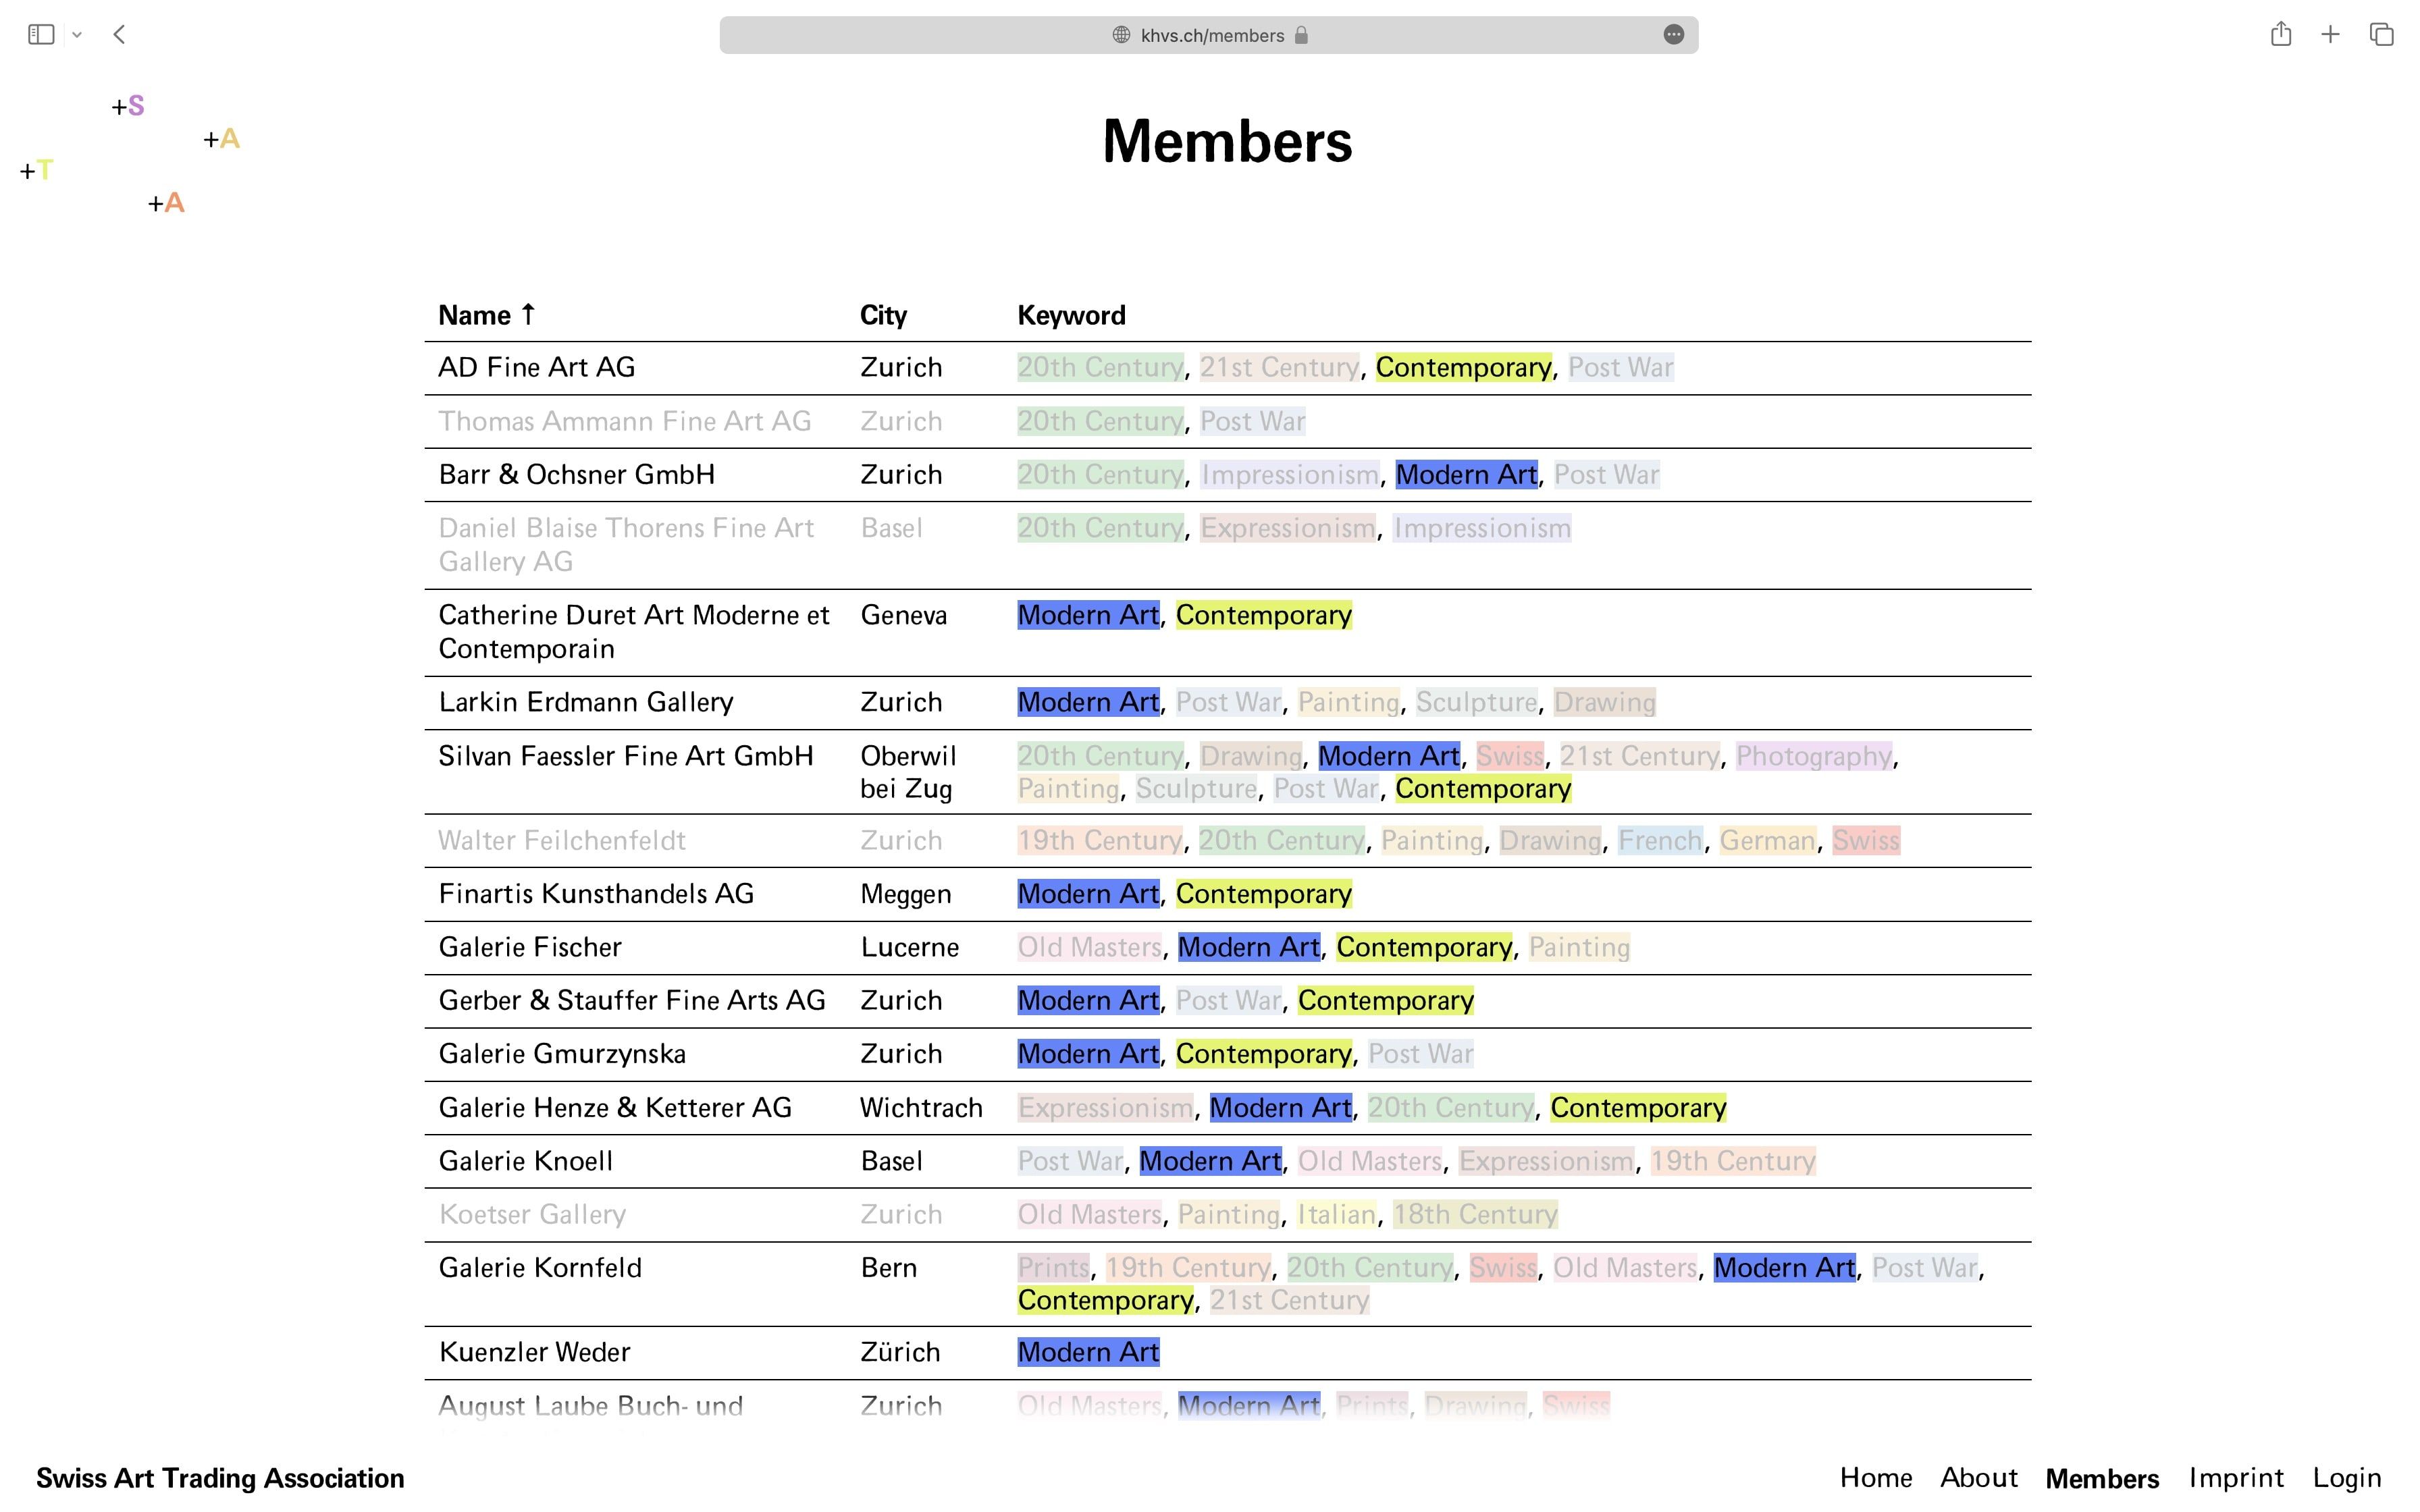This screenshot has height=1512, width=2420.
Task: Open the About navigation link
Action: (1978, 1478)
